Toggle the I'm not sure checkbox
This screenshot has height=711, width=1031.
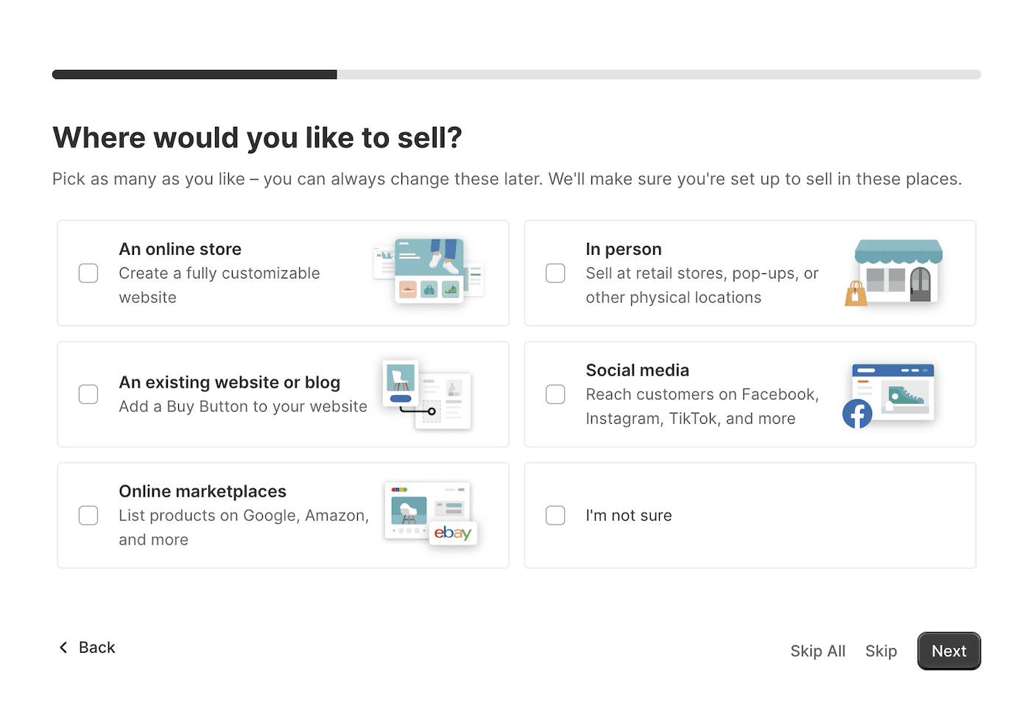tap(555, 516)
